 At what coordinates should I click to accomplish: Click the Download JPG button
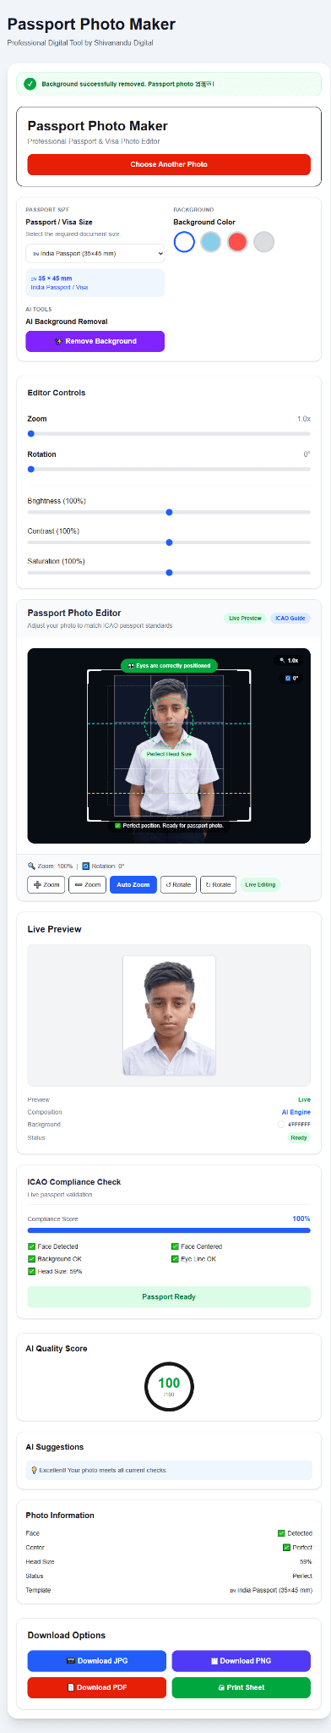(x=96, y=1660)
